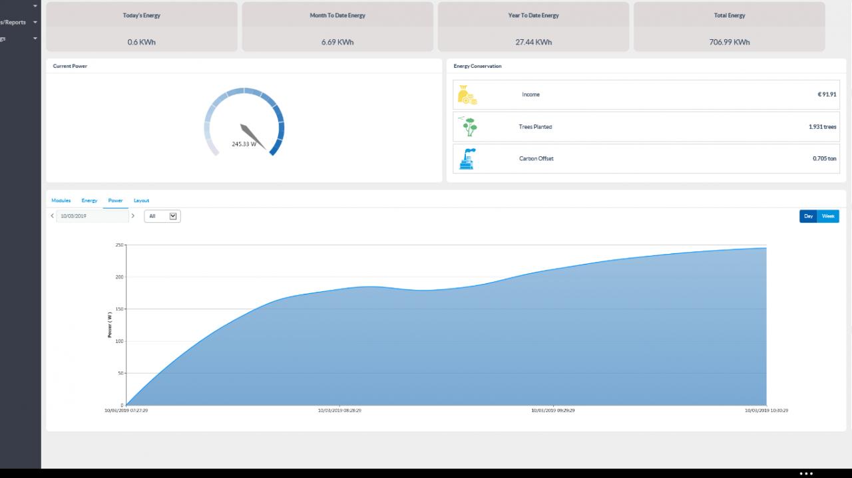Screen dimensions: 852x478
Task: Click the Current Power gauge needle
Action: (254, 136)
